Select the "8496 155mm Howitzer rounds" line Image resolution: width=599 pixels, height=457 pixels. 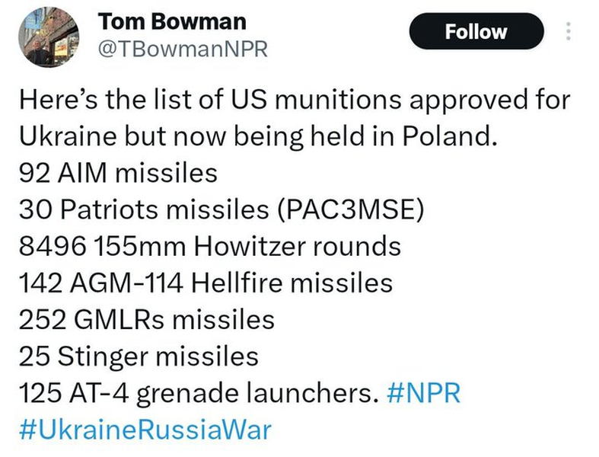[x=210, y=246]
